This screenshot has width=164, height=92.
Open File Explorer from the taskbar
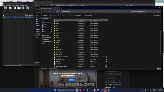click(x=77, y=90)
